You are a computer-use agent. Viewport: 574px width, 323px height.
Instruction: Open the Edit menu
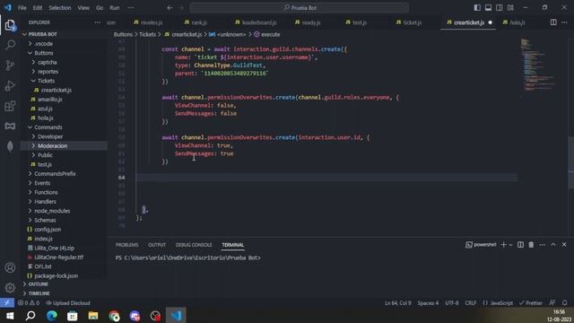pyautogui.click(x=38, y=8)
